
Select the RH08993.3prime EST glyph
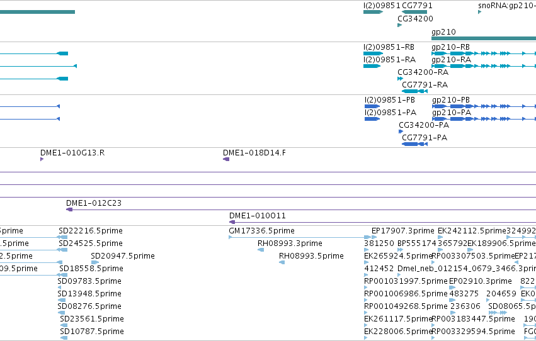(261, 250)
